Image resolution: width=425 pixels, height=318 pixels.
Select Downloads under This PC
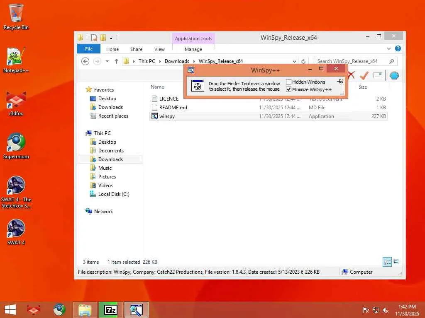coord(110,159)
